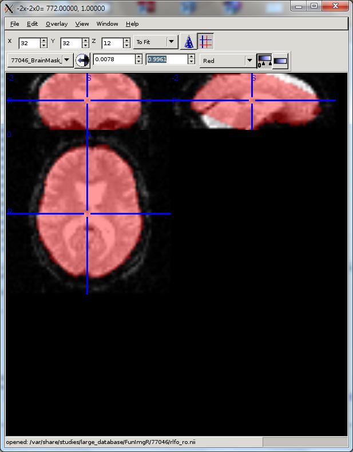Click the gradient overlay blending icon
This screenshot has width=353, height=452.
coord(281,60)
